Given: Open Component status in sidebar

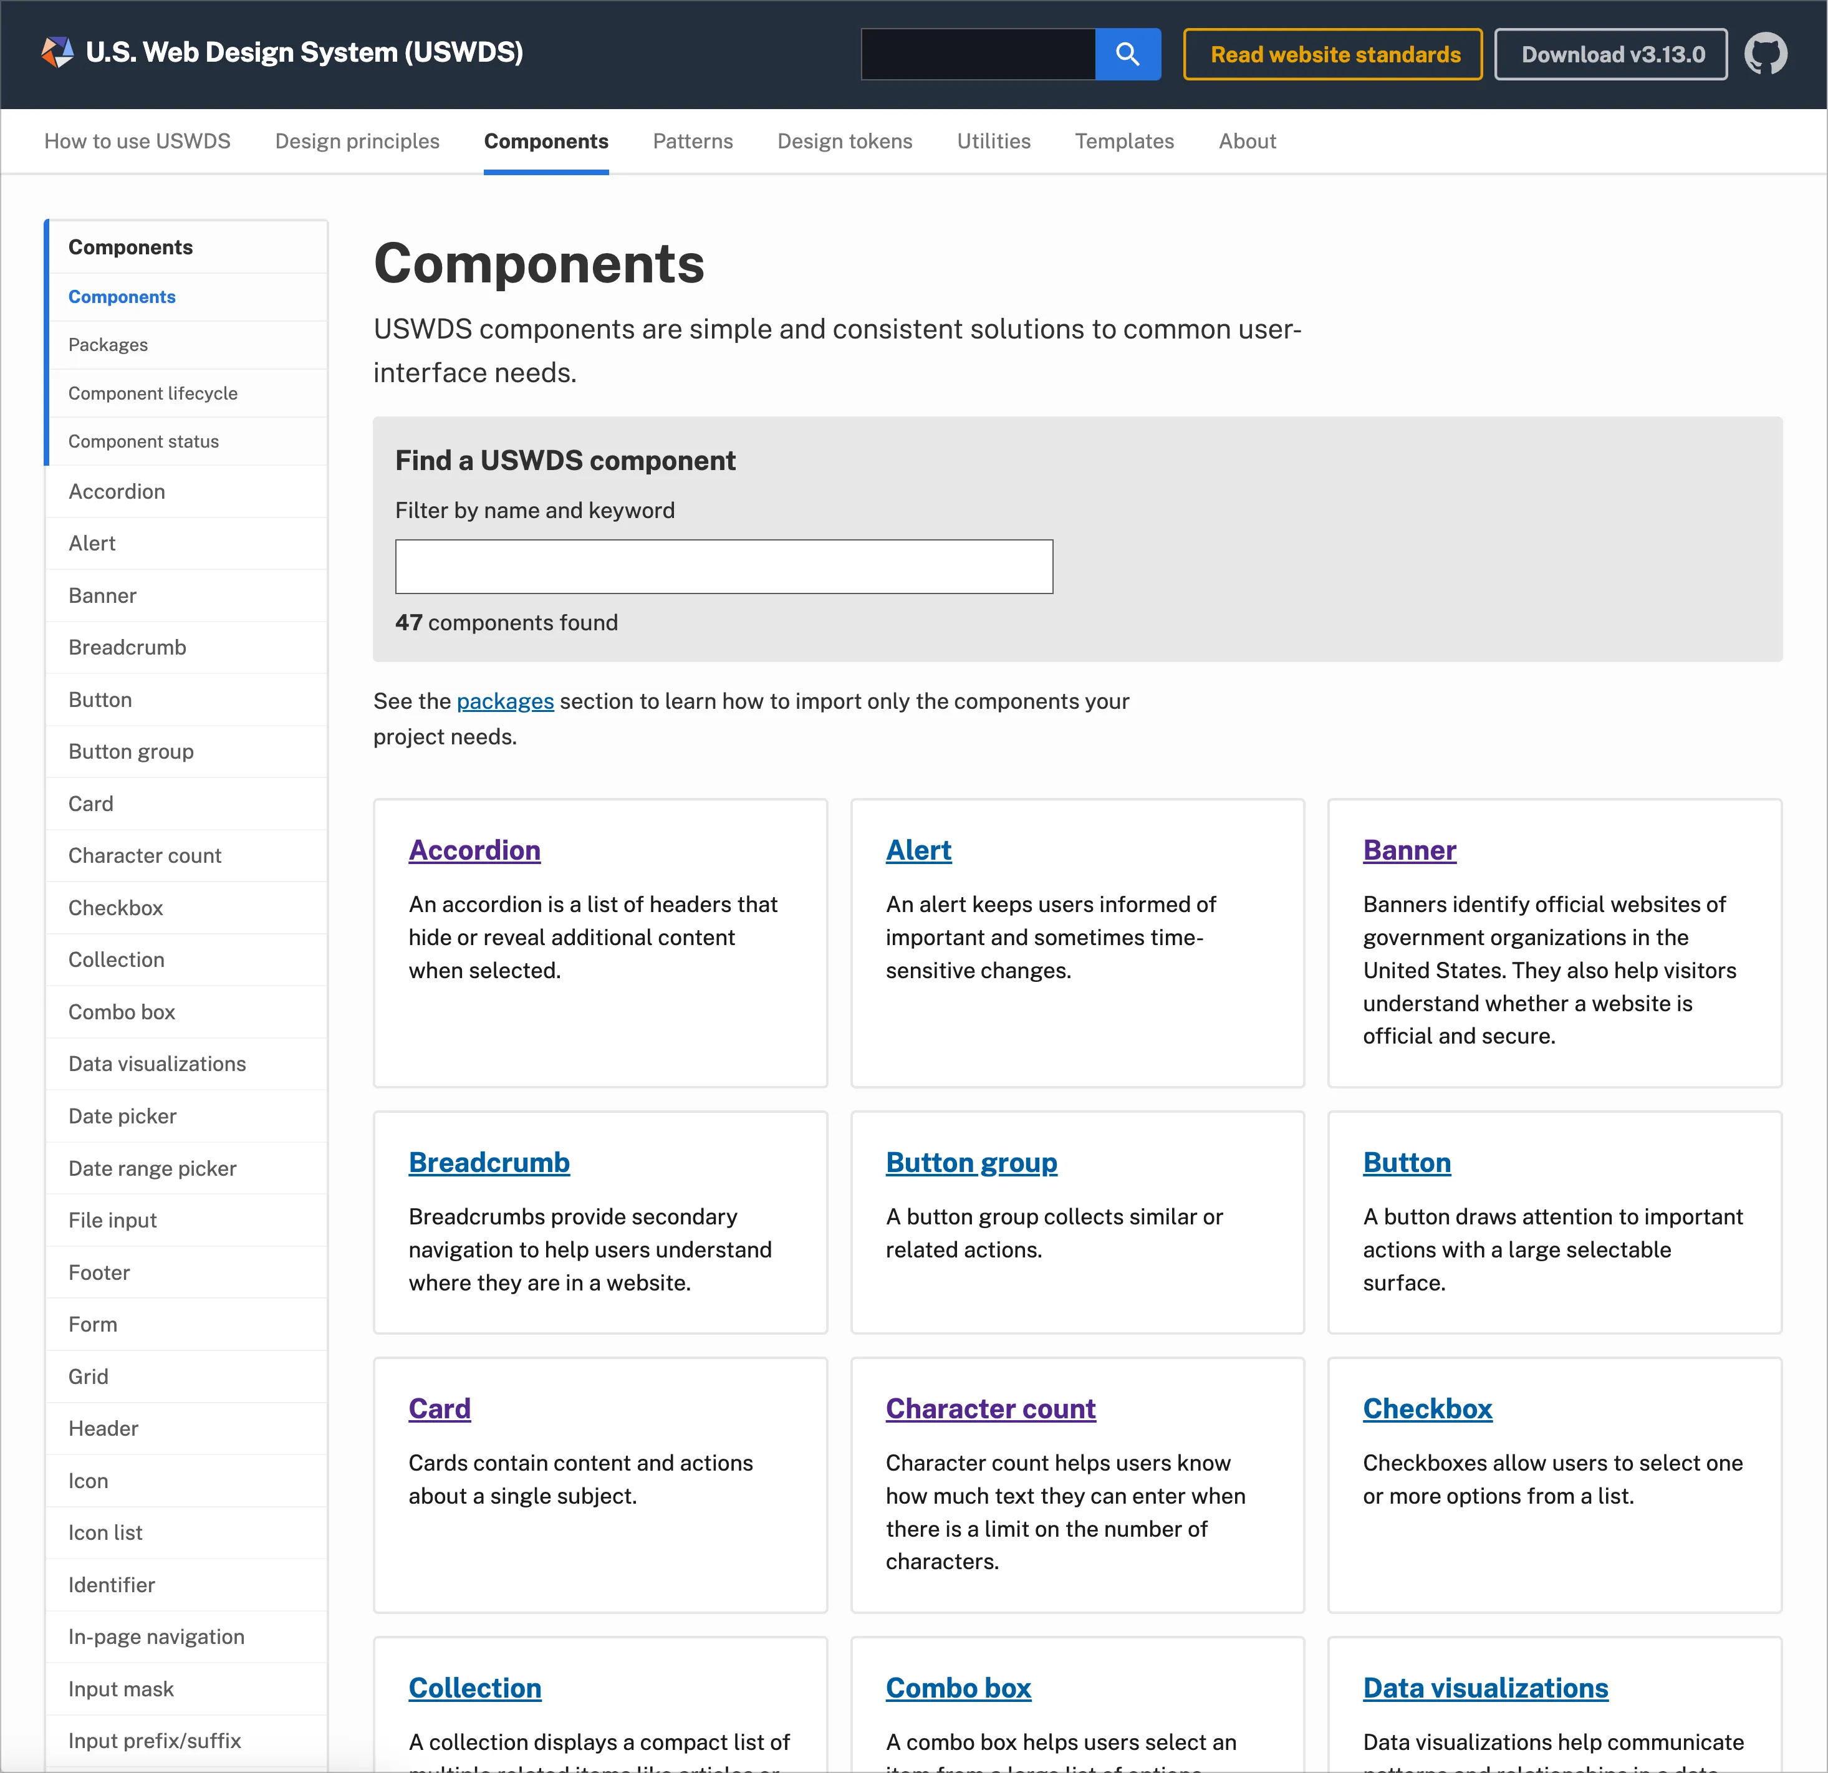Looking at the screenshot, I should (188, 441).
